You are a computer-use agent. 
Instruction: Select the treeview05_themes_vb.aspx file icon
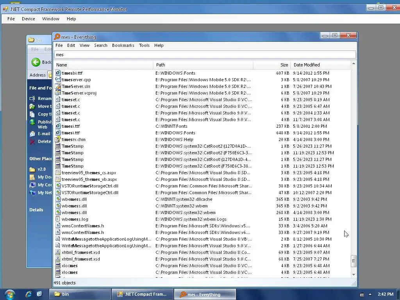[58, 179]
